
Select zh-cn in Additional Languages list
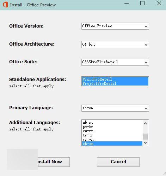point(112,143)
